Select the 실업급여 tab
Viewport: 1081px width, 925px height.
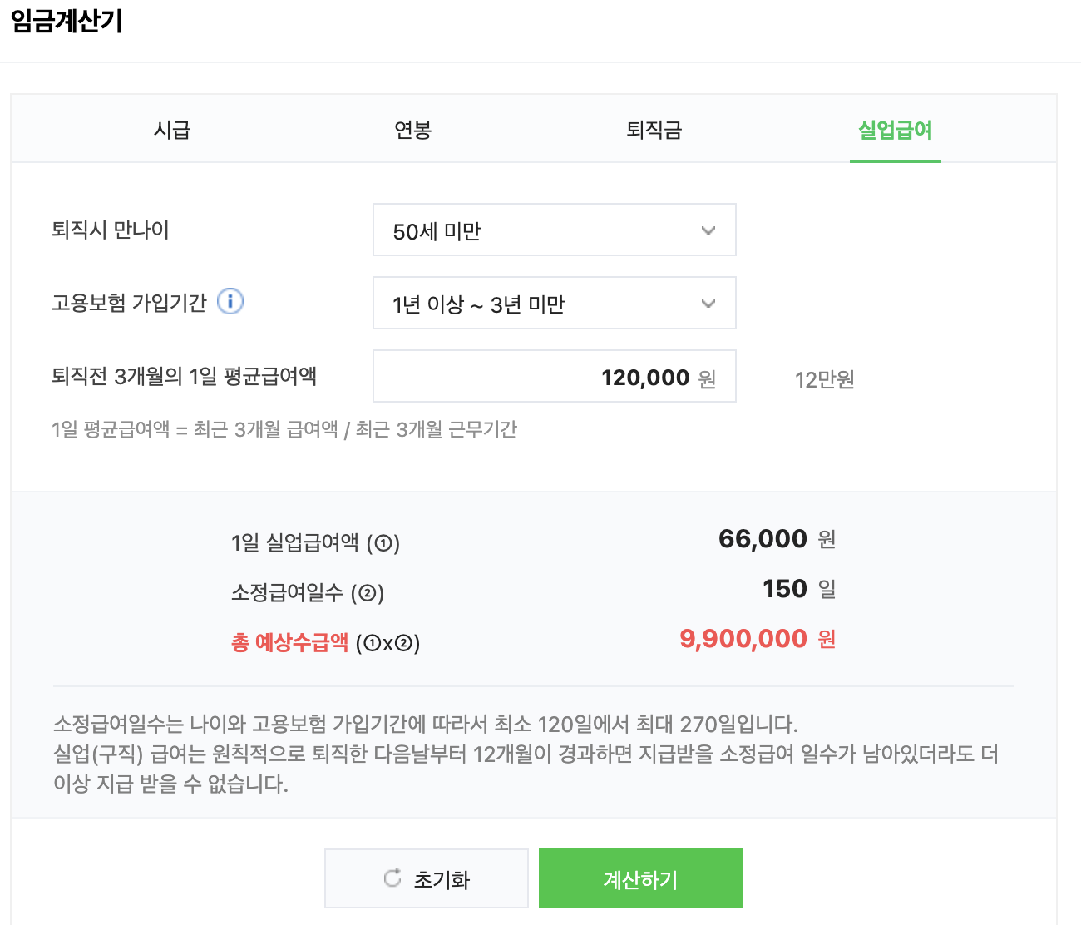tap(895, 130)
